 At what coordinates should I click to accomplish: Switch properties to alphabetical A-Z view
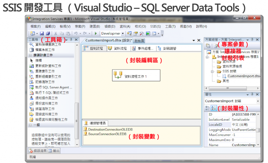click(214, 108)
